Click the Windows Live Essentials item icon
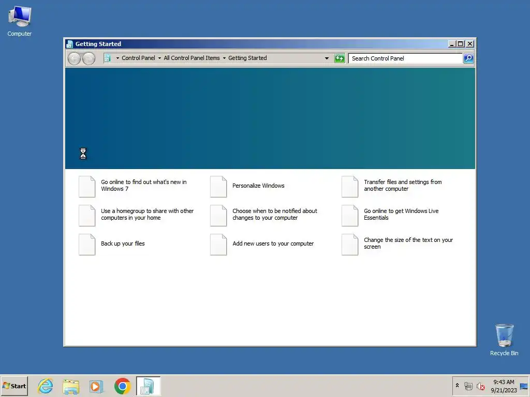This screenshot has width=530, height=397. pos(350,216)
